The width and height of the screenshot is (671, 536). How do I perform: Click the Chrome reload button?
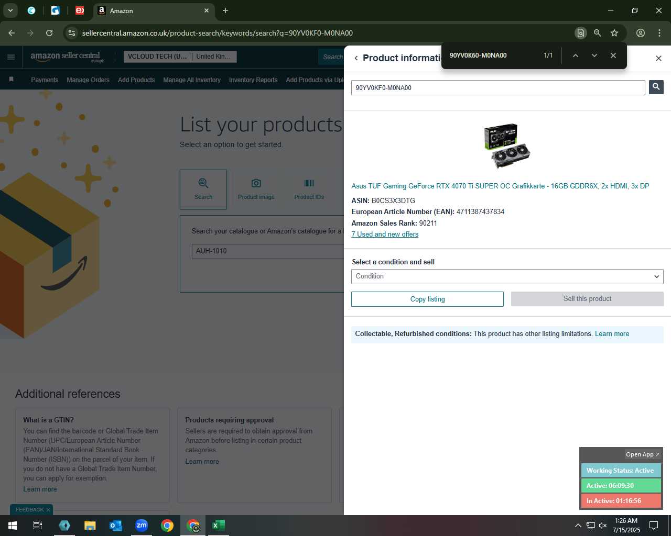(49, 33)
